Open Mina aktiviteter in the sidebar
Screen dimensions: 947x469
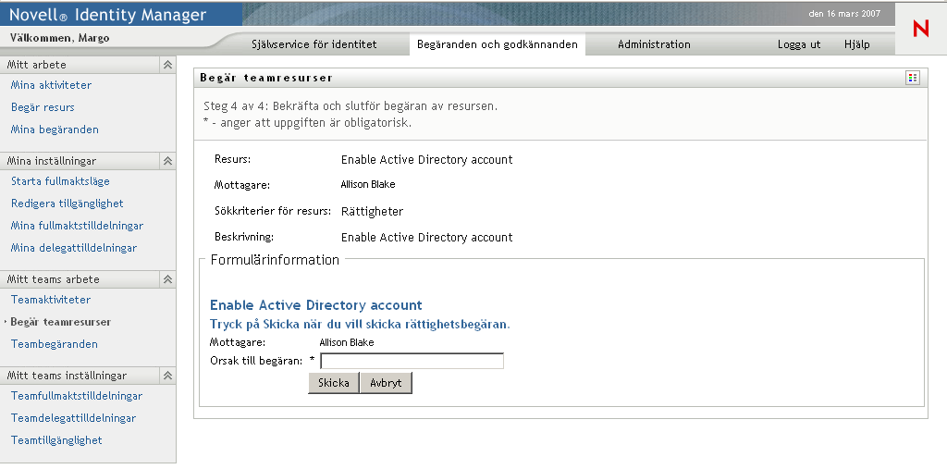pyautogui.click(x=51, y=85)
